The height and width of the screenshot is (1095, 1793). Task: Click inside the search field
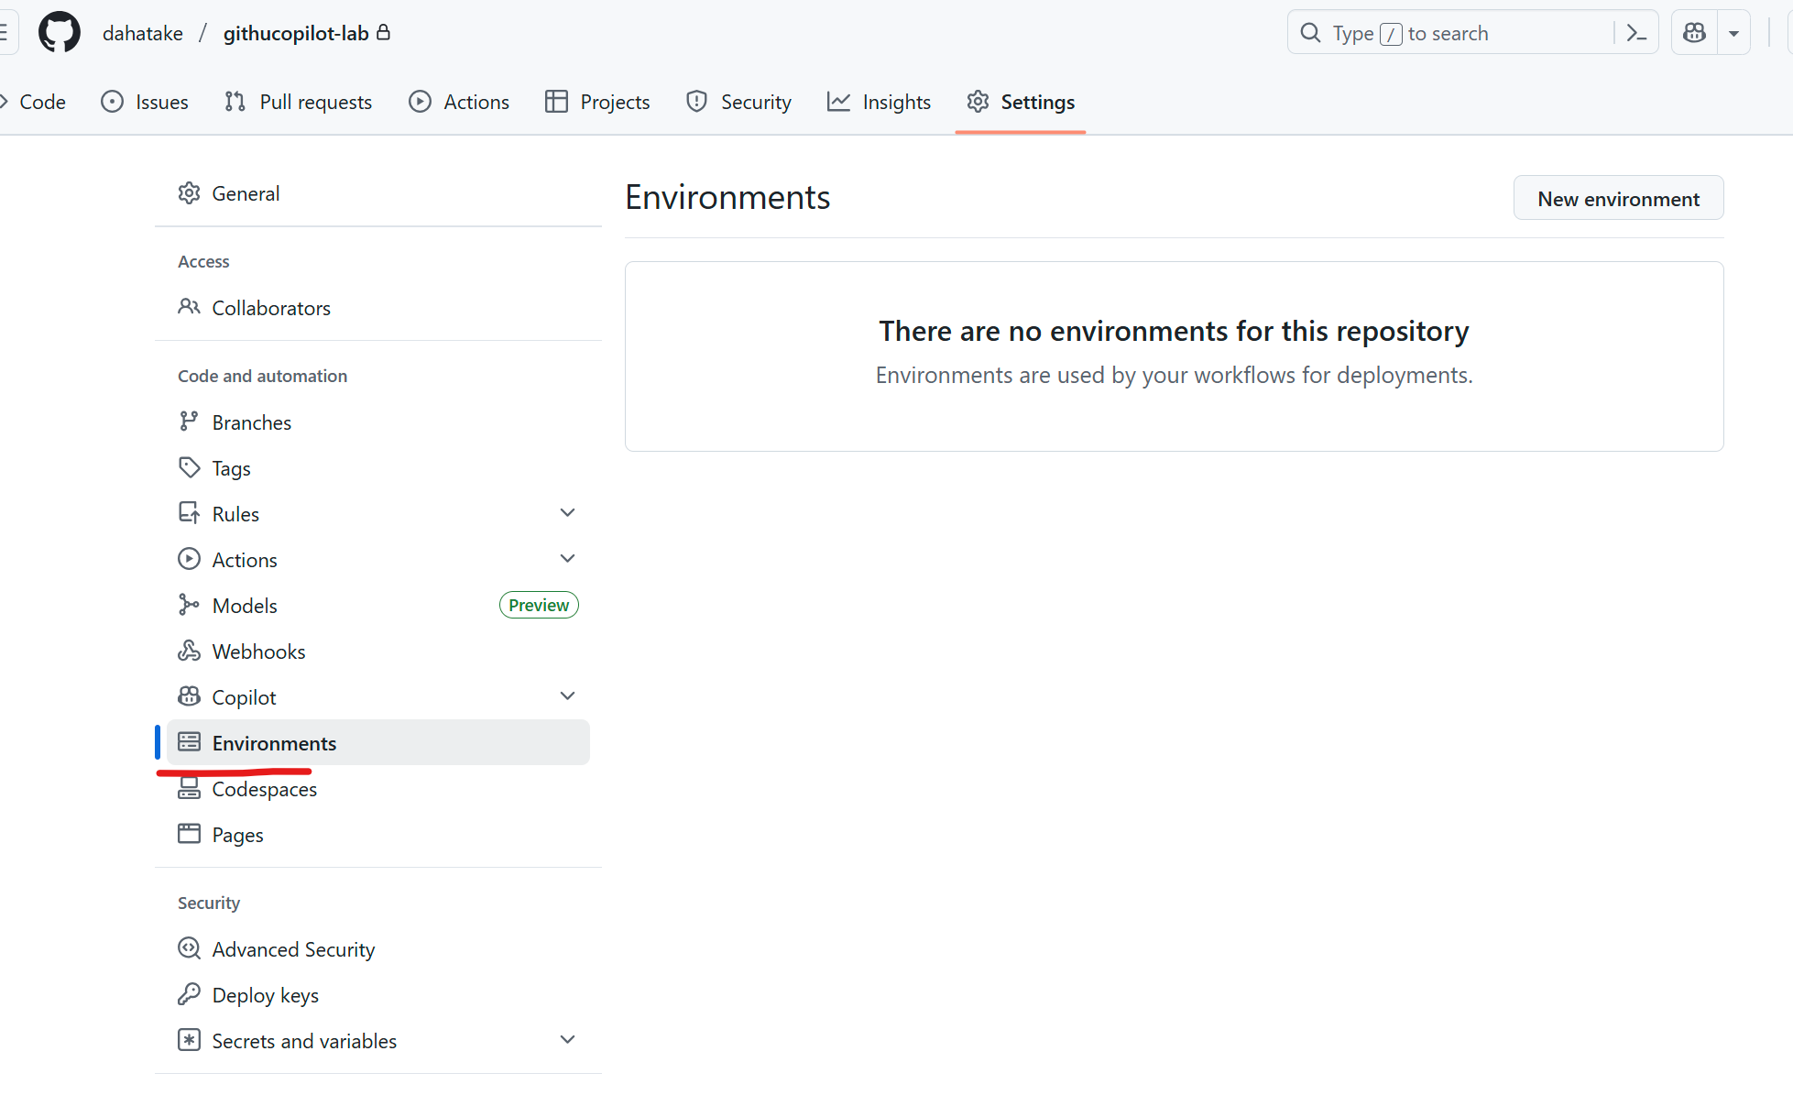(x=1466, y=32)
